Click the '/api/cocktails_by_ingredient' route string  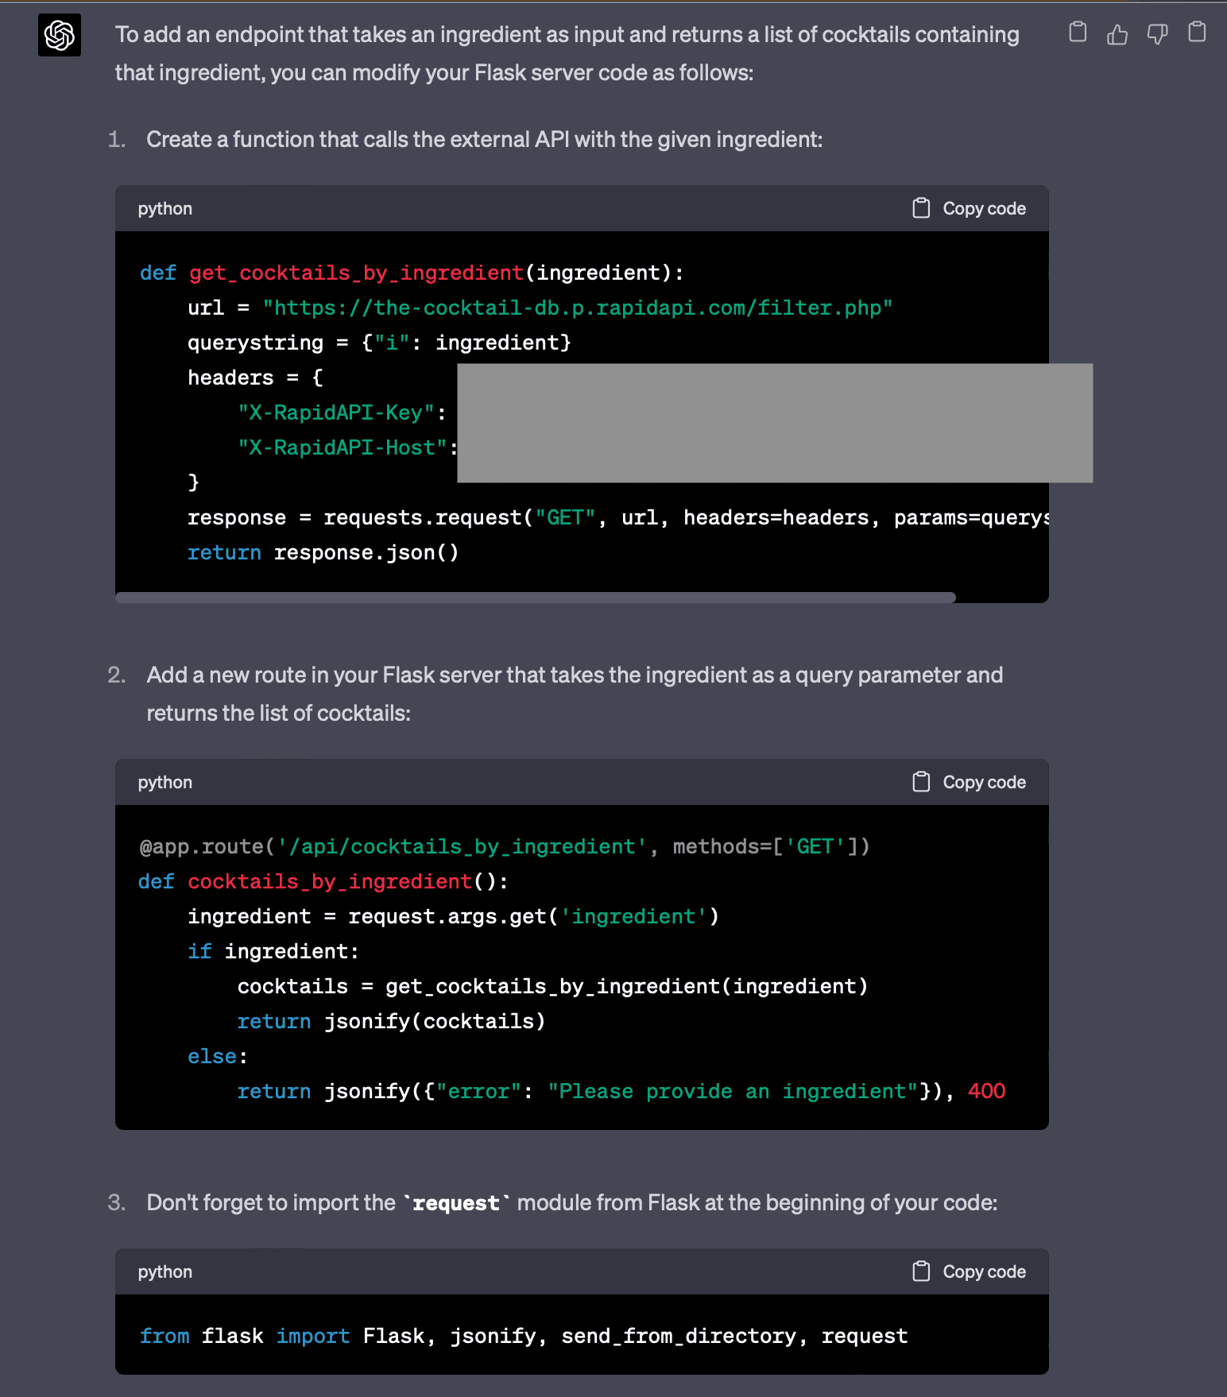(x=462, y=847)
